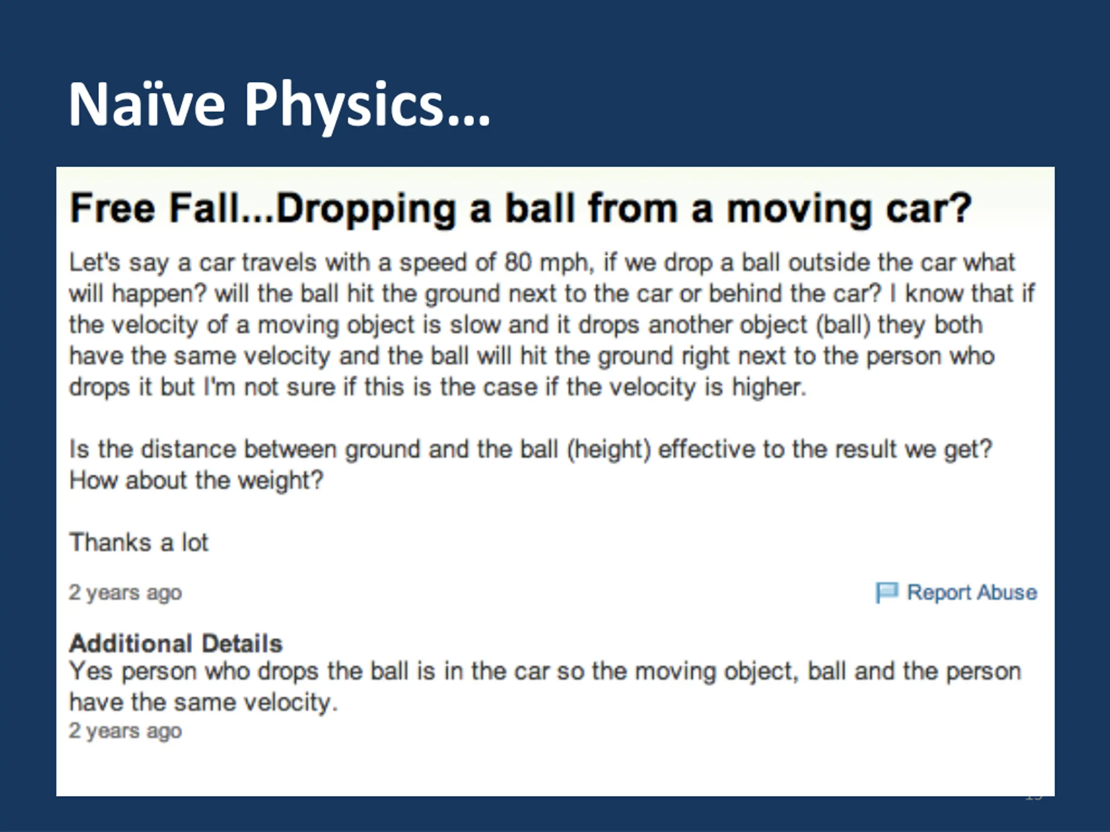1110x832 pixels.
Task: Select the word (height) in the question
Action: point(608,449)
